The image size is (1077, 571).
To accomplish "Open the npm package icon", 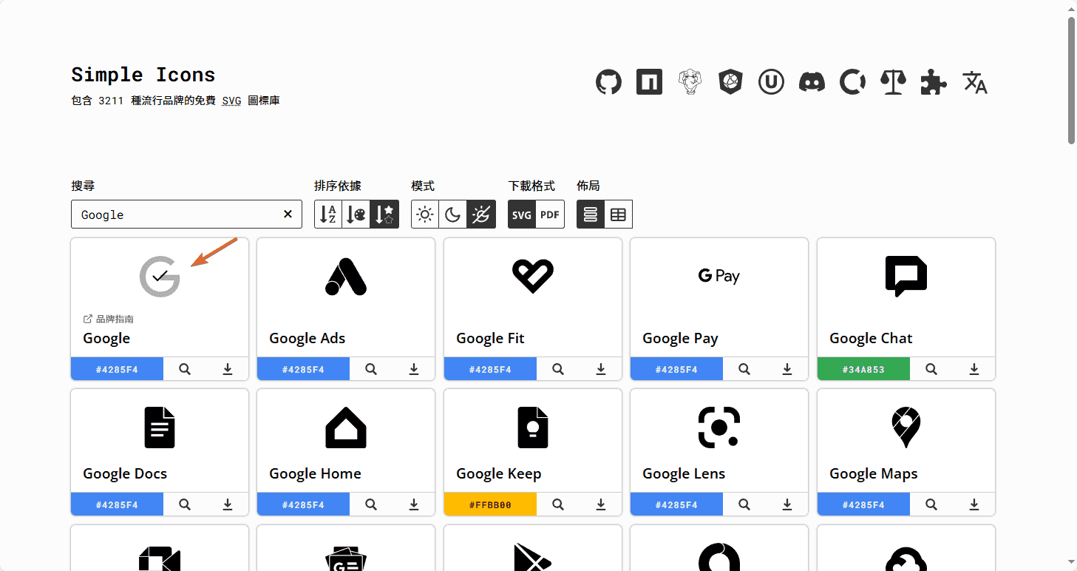I will pyautogui.click(x=649, y=82).
